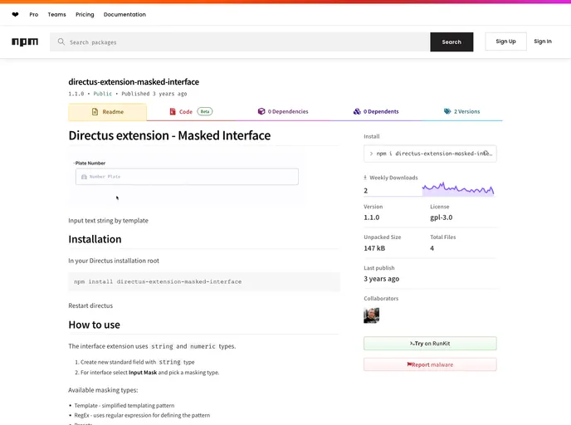Click the Search button
Screen dimensions: 571x425
(451, 42)
